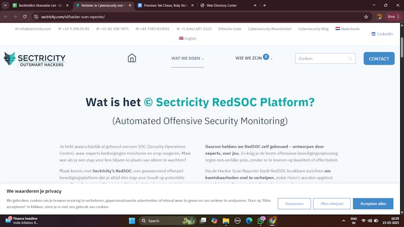404x227 pixels.
Task: Open new browser tab
Action: click(x=264, y=5)
